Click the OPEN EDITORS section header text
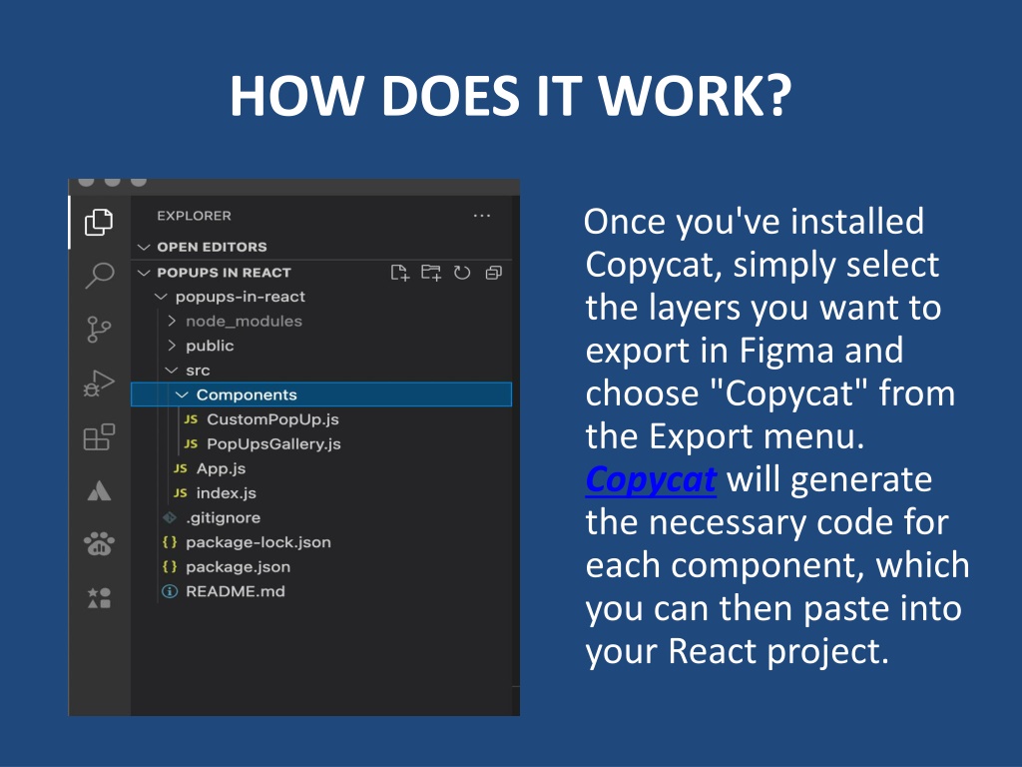This screenshot has height=767, width=1022. (x=212, y=248)
